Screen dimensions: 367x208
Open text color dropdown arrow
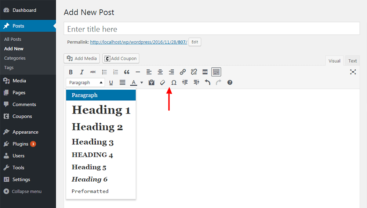click(x=142, y=83)
